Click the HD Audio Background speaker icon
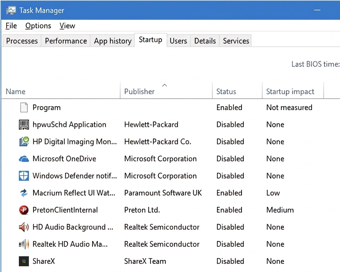The height and width of the screenshot is (272, 340). (x=24, y=227)
